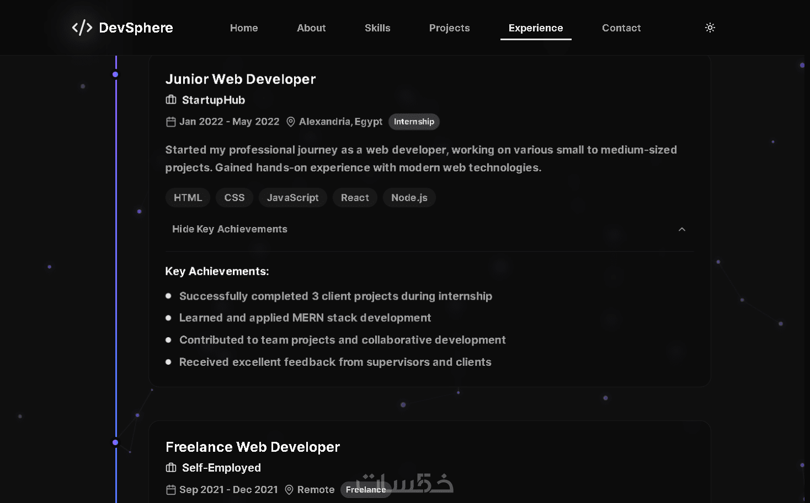Select the Contact menu item
The height and width of the screenshot is (503, 810).
point(621,28)
